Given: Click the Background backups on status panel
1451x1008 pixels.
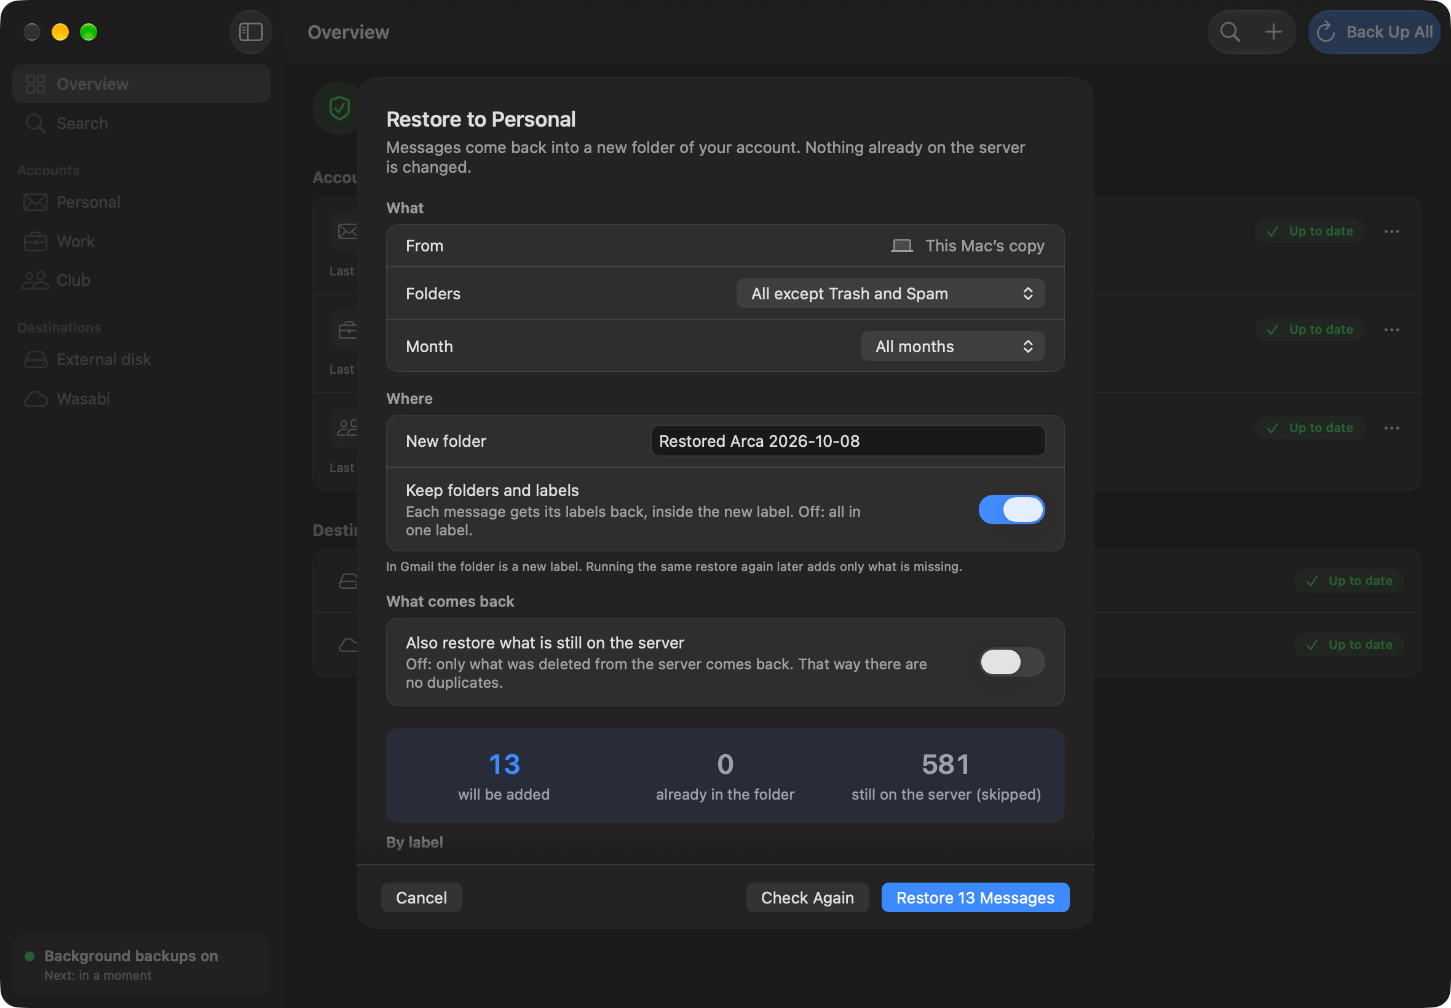Looking at the screenshot, I should [141, 964].
